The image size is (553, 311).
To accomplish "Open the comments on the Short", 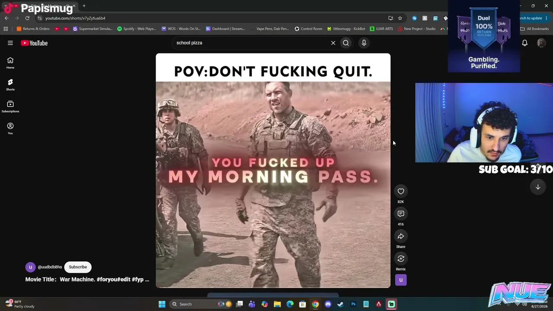I will click(401, 214).
